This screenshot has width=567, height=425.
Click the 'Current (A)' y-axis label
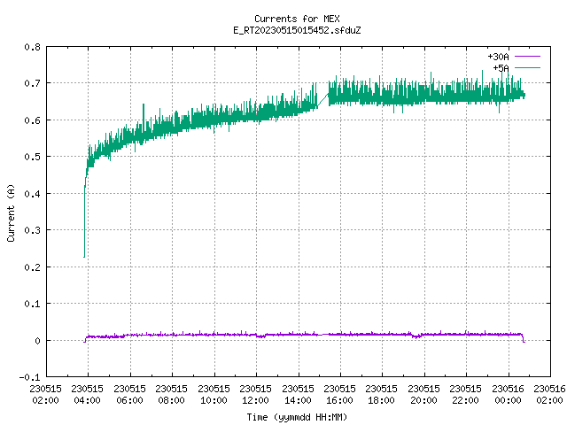coord(11,212)
